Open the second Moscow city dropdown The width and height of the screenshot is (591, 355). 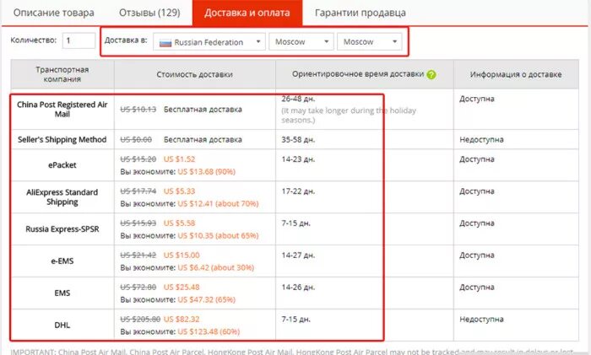point(370,42)
